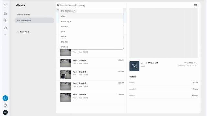This screenshot has width=207, height=116.
Task: Open the location pin sidebar icon
Action: click(5, 21)
